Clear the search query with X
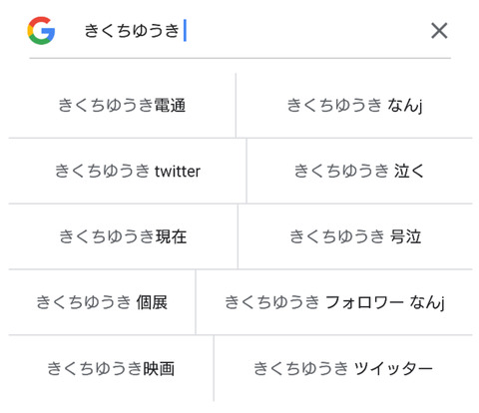The width and height of the screenshot is (479, 413). click(x=439, y=31)
